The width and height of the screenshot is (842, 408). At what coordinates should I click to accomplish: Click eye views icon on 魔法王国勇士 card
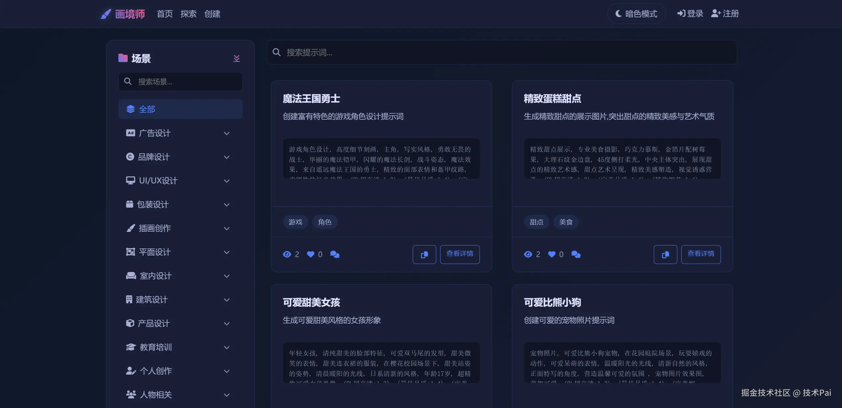coord(287,254)
